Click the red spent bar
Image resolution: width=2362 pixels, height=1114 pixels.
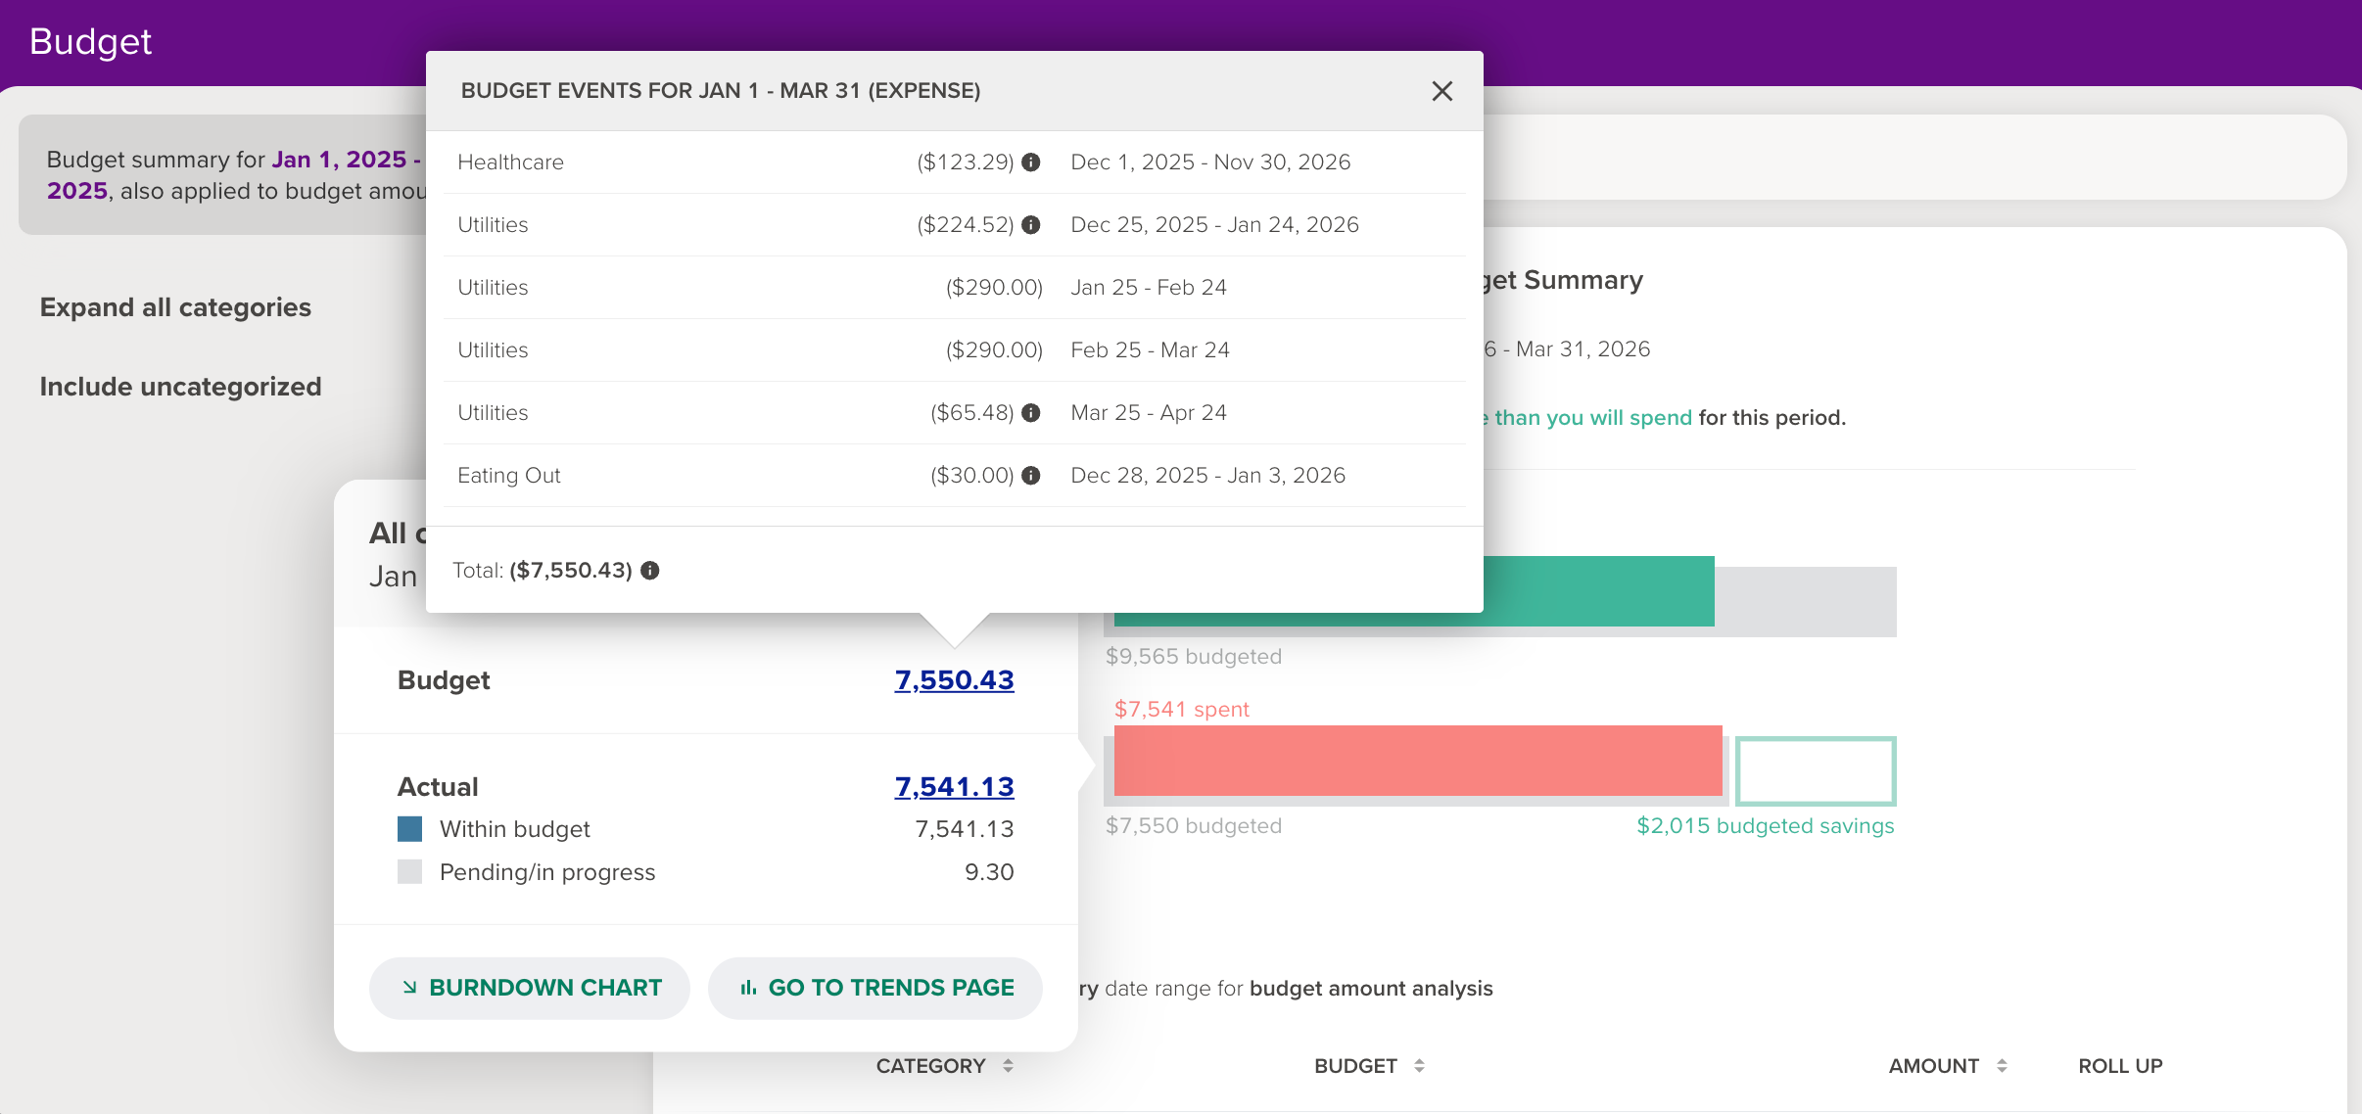pos(1417,761)
